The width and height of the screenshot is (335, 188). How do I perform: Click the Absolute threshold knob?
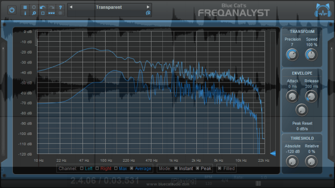coord(292,162)
